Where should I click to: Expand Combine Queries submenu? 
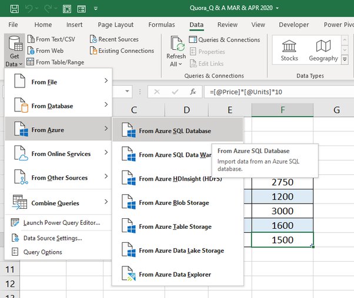click(x=58, y=202)
